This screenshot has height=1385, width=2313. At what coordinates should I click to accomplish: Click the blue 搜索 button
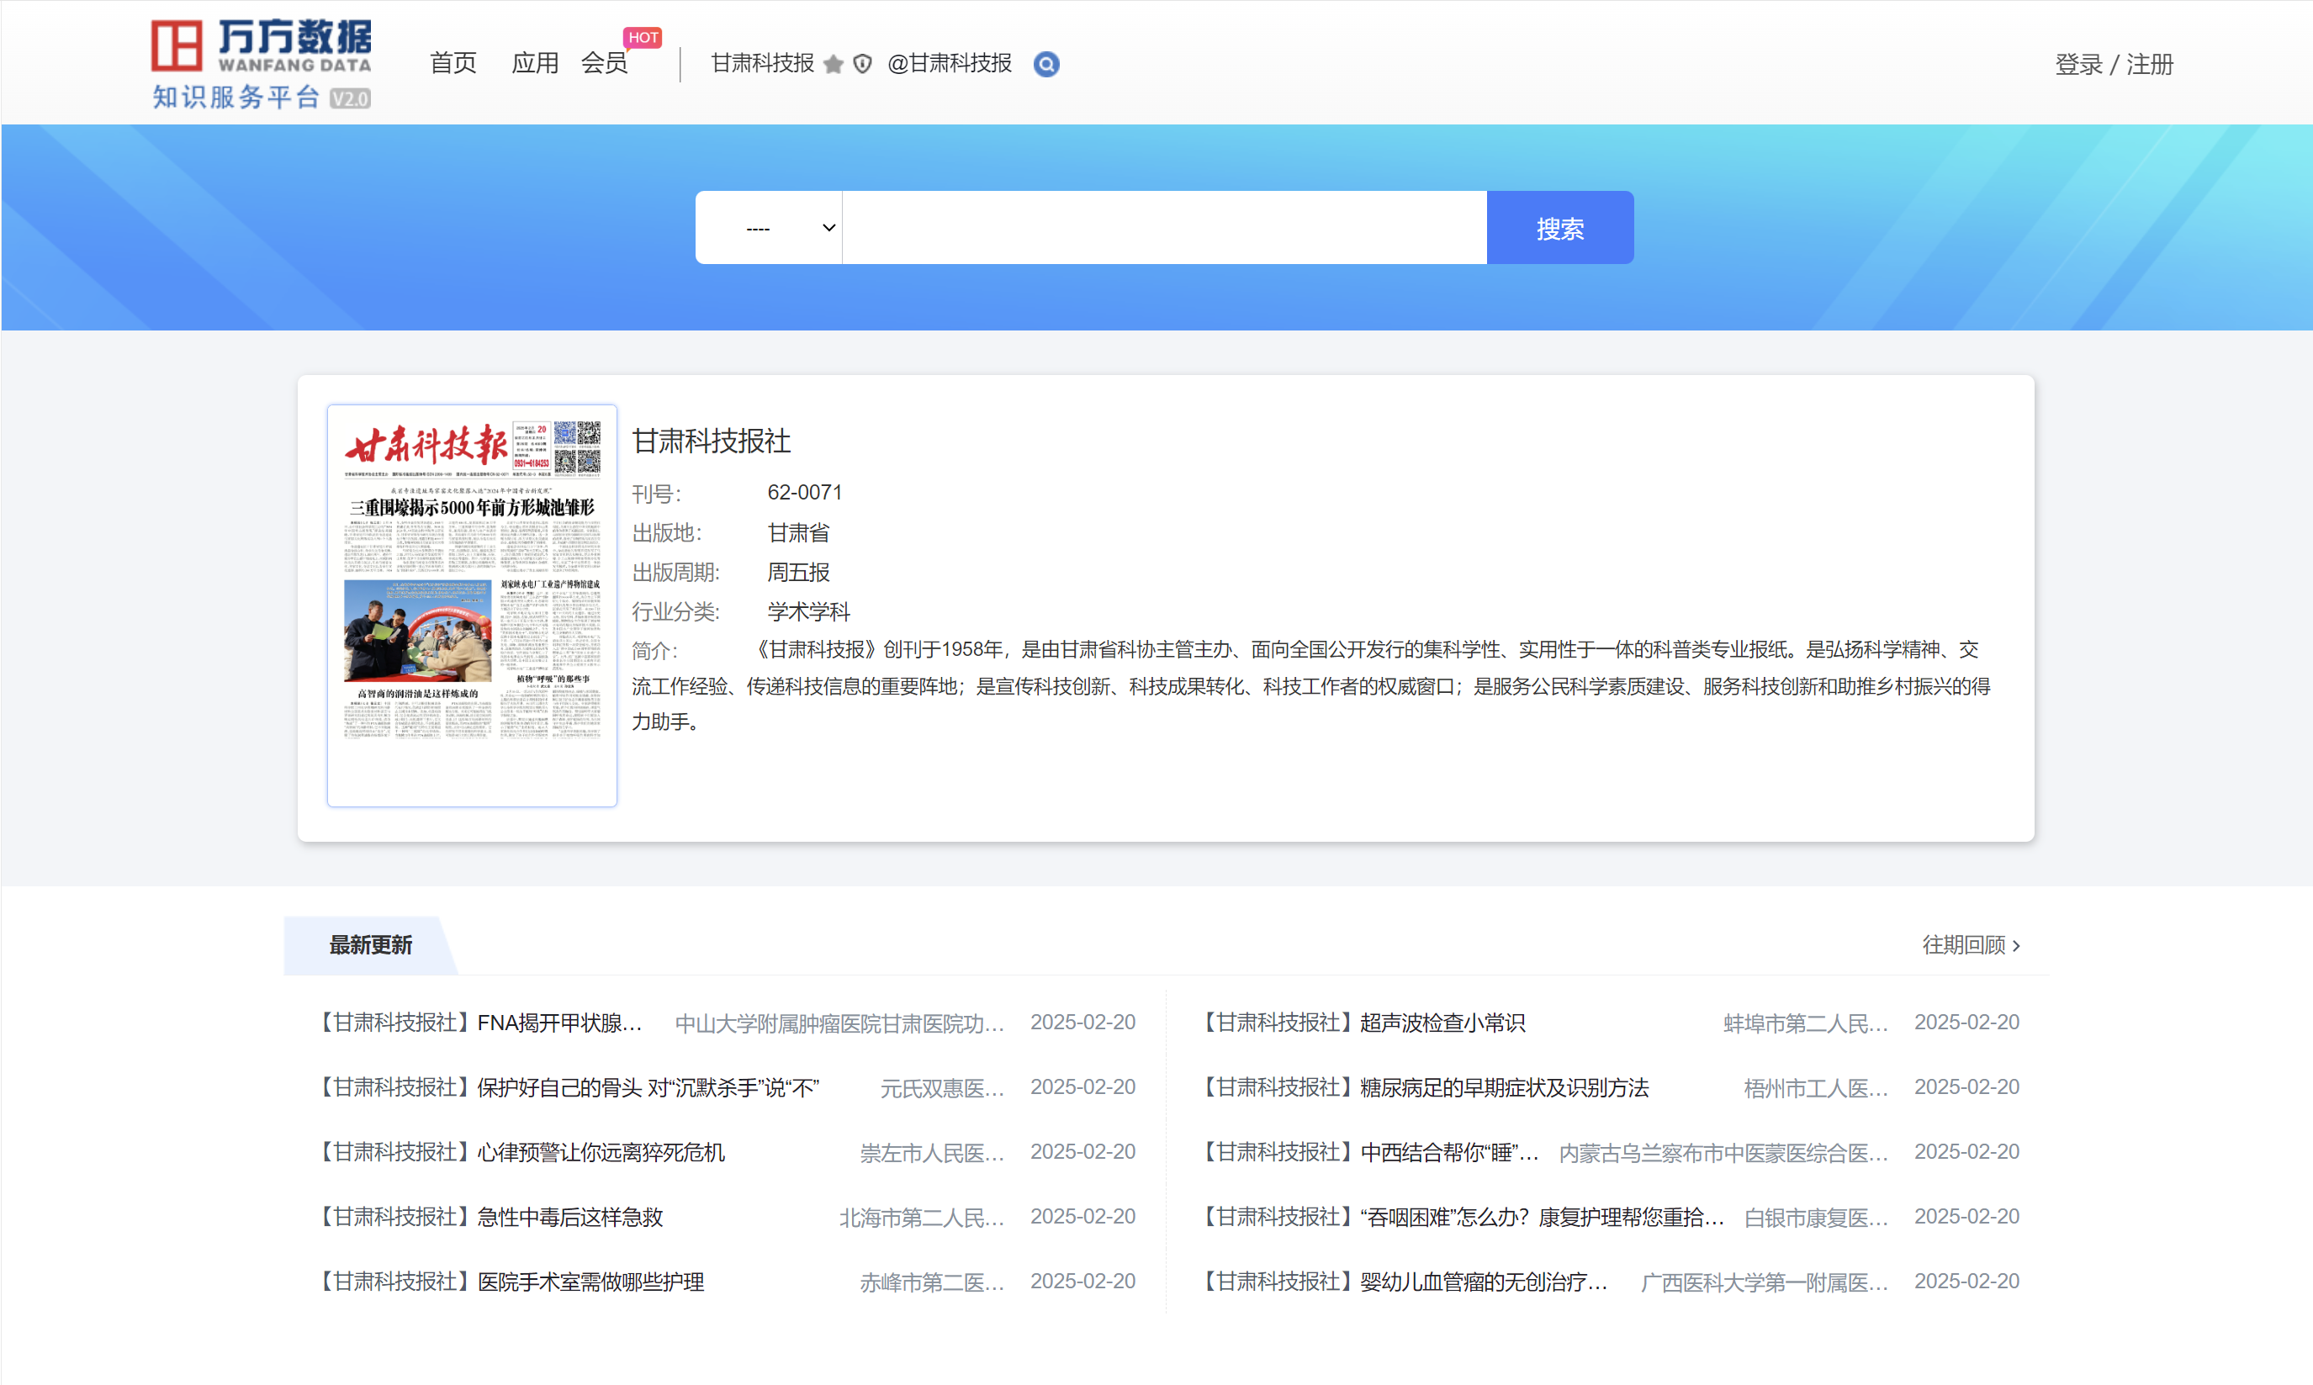pos(1559,228)
